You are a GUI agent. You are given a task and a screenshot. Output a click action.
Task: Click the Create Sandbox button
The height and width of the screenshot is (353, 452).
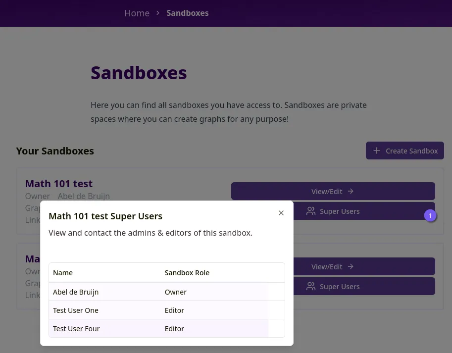click(405, 151)
